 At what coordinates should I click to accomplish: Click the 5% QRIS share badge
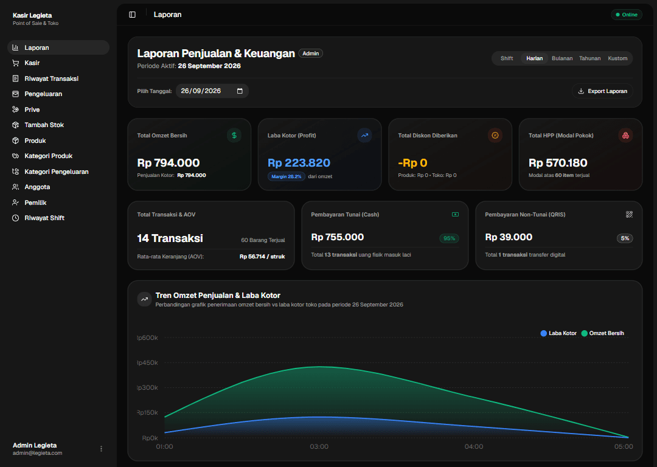click(625, 238)
